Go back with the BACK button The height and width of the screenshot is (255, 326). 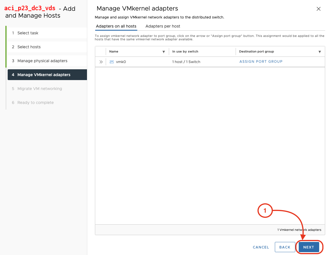point(285,247)
